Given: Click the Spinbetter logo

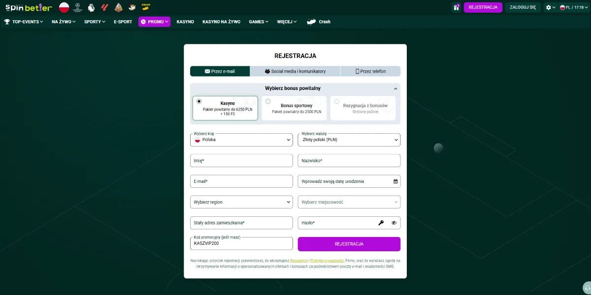Looking at the screenshot, I should 29,7.
